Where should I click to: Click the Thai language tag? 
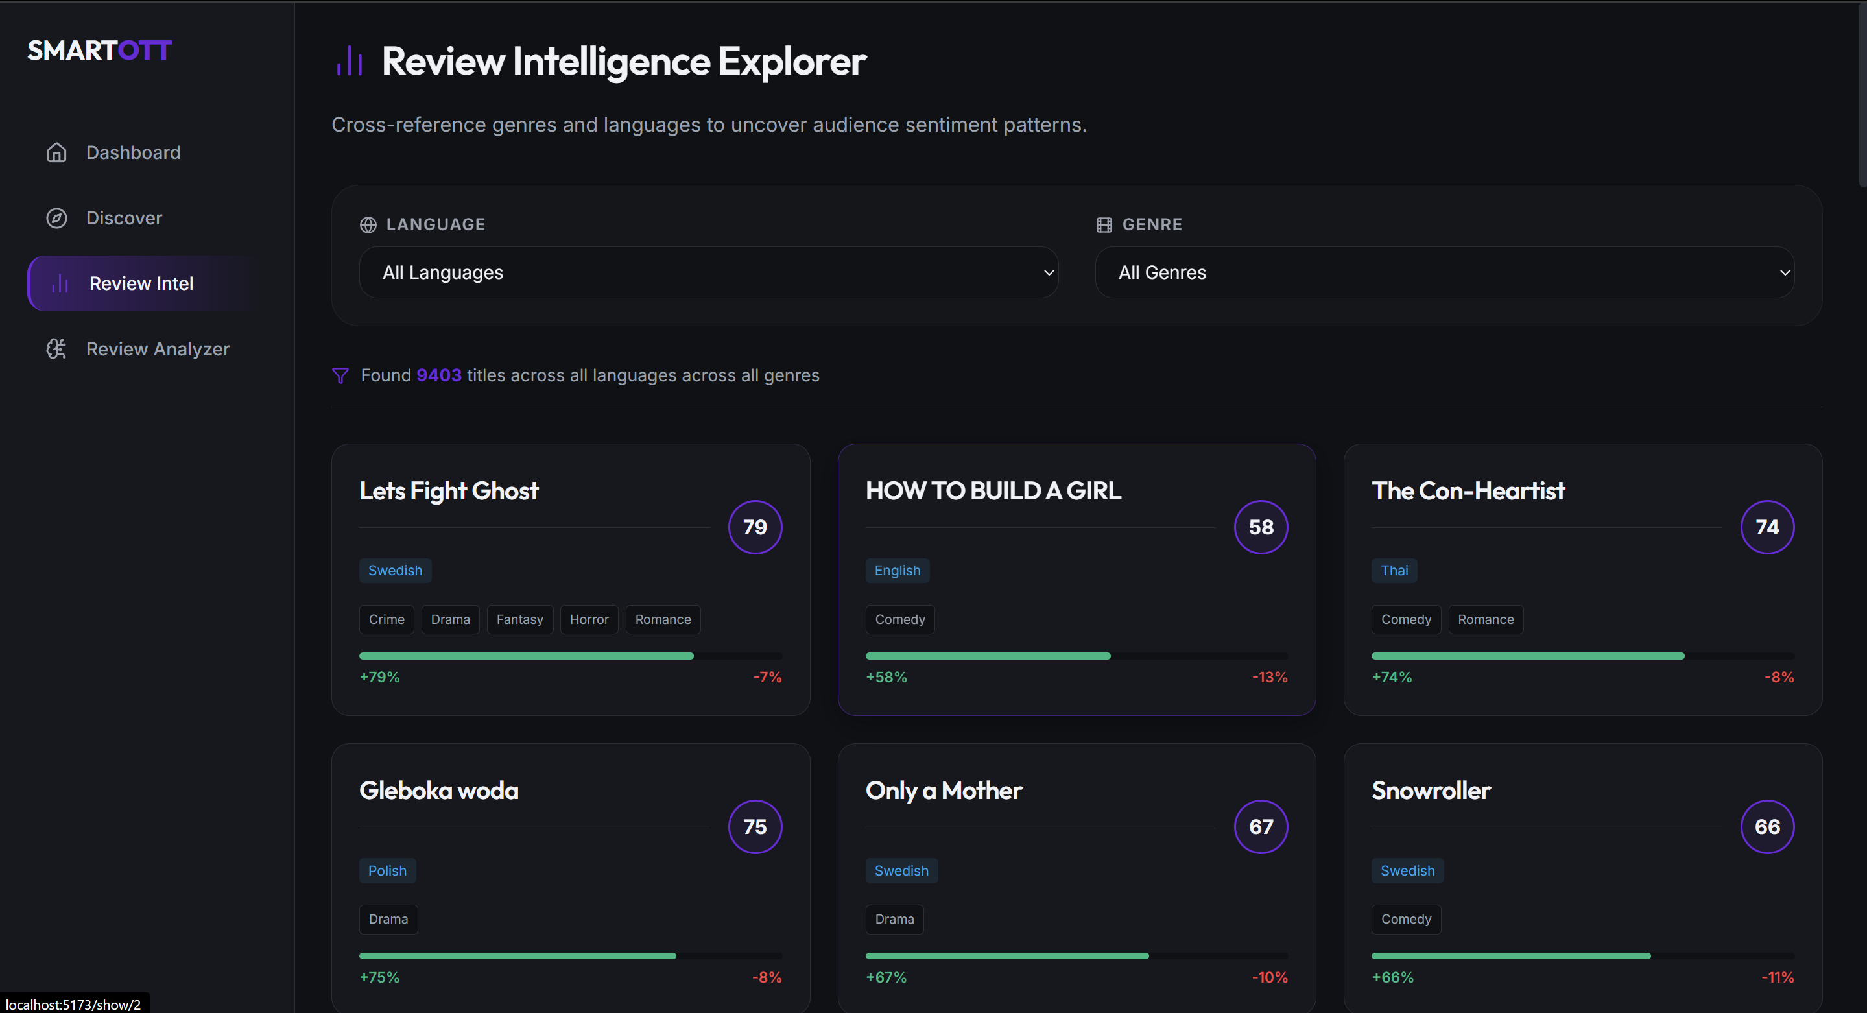(1394, 570)
